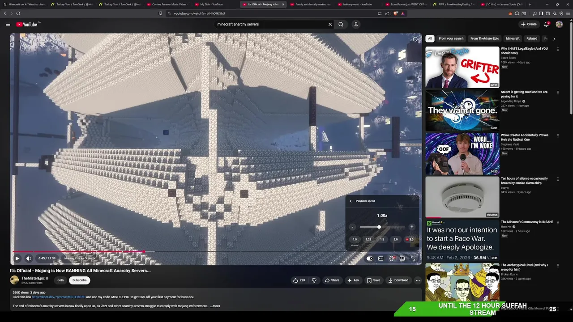Clear the search box with the X

pos(330,24)
